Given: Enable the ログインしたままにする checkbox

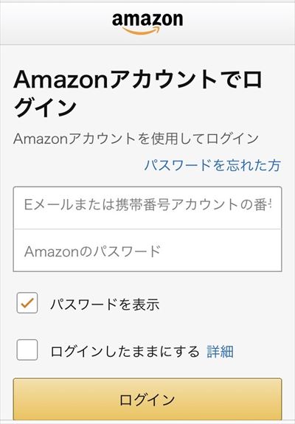Looking at the screenshot, I should [27, 350].
